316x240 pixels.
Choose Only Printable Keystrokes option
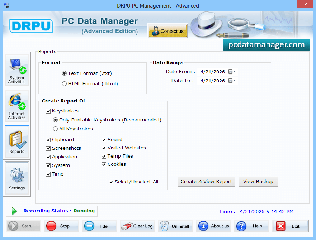point(56,120)
